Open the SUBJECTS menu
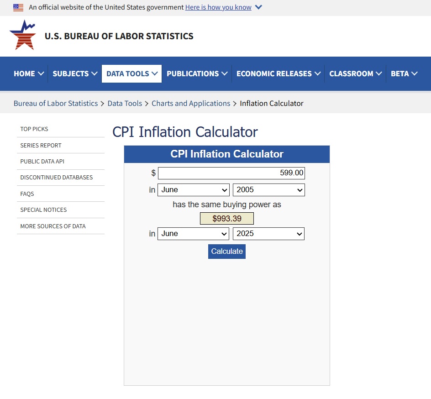The width and height of the screenshot is (431, 399). click(75, 73)
